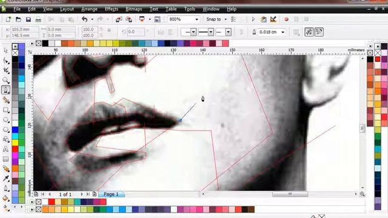Screen dimensions: 388x218
Task: Select the Shape tool
Action: (5, 61)
